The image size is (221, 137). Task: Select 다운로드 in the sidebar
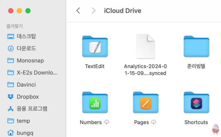tap(22, 48)
